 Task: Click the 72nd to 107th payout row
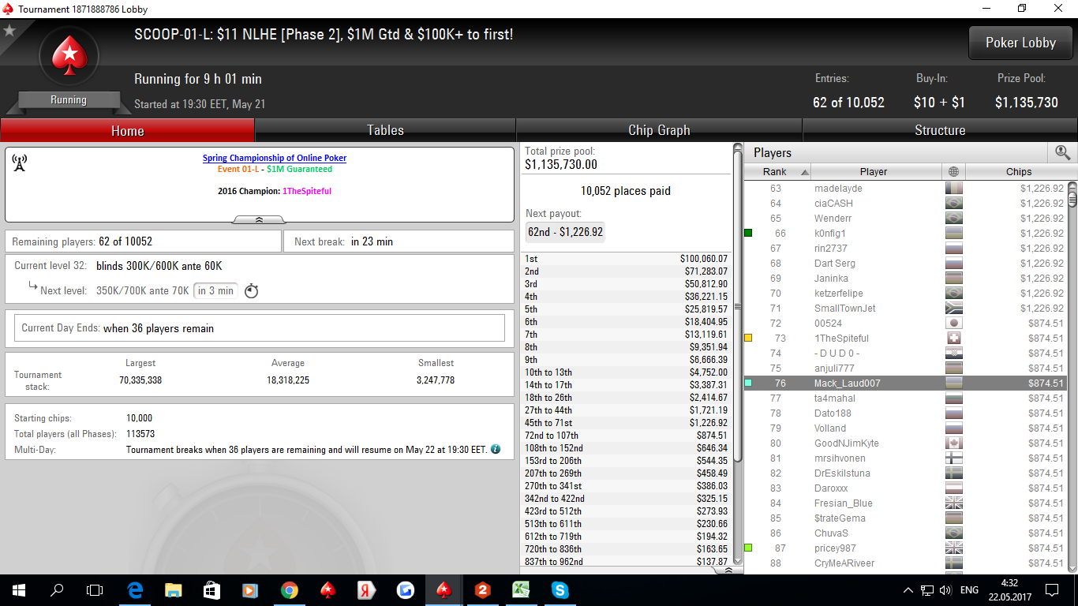[627, 436]
